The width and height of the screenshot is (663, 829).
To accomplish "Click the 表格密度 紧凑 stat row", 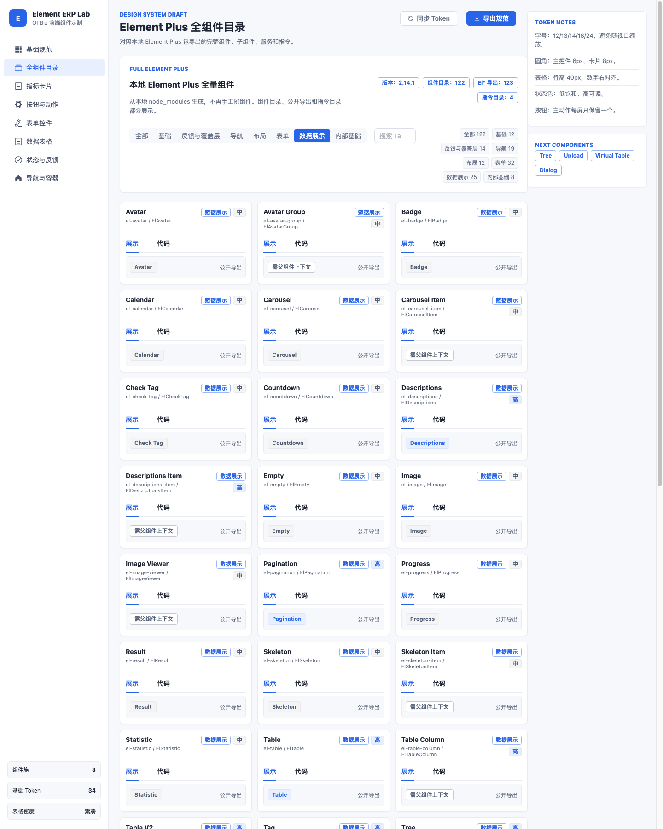I will [54, 811].
